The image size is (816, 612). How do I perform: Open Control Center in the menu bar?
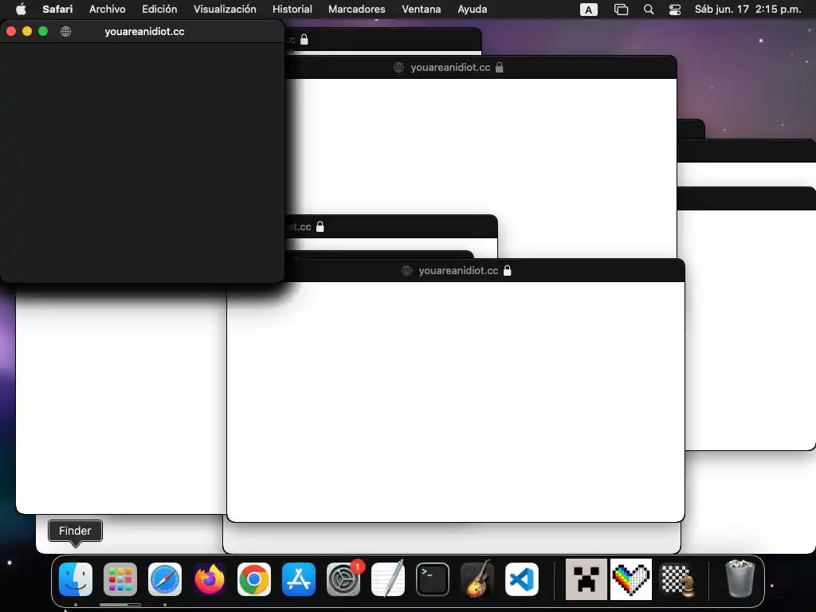click(x=675, y=10)
